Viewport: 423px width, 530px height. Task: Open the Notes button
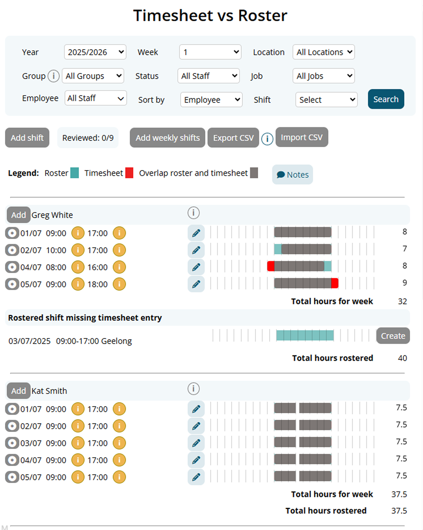[293, 174]
